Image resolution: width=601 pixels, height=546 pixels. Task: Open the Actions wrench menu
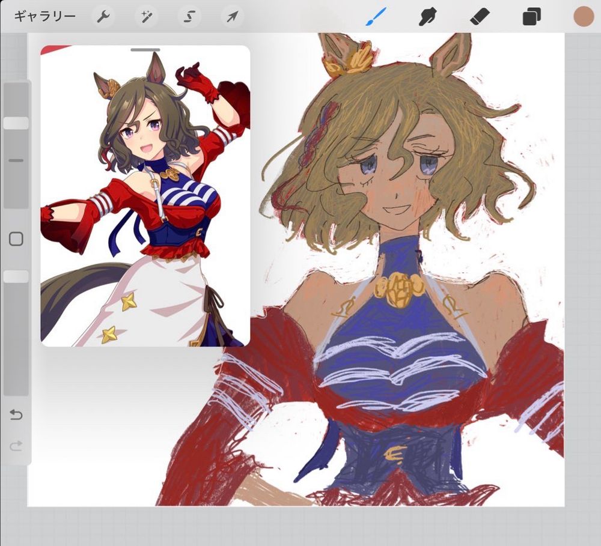(x=103, y=16)
